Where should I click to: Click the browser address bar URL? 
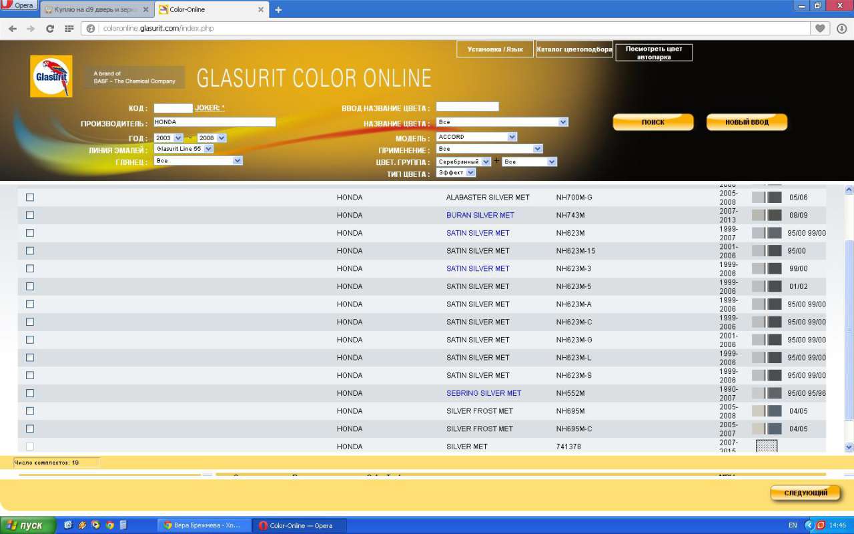coord(158,29)
